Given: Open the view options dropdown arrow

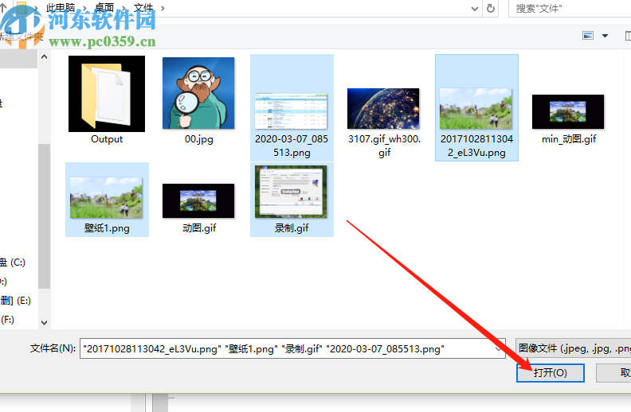Looking at the screenshot, I should (605, 36).
